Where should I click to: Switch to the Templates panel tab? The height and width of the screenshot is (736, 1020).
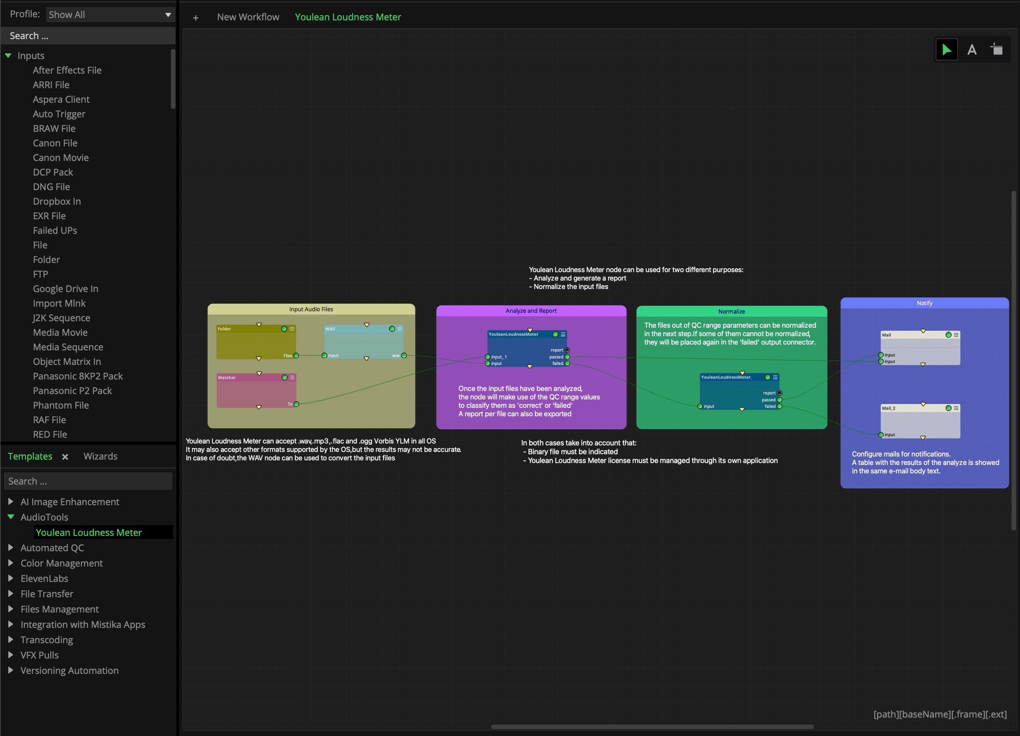[x=30, y=456]
